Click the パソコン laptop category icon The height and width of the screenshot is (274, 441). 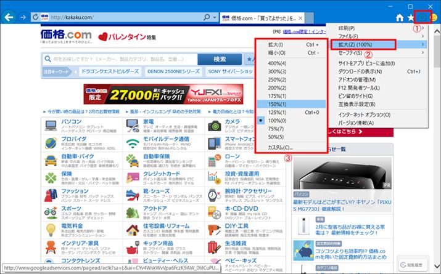(51, 126)
